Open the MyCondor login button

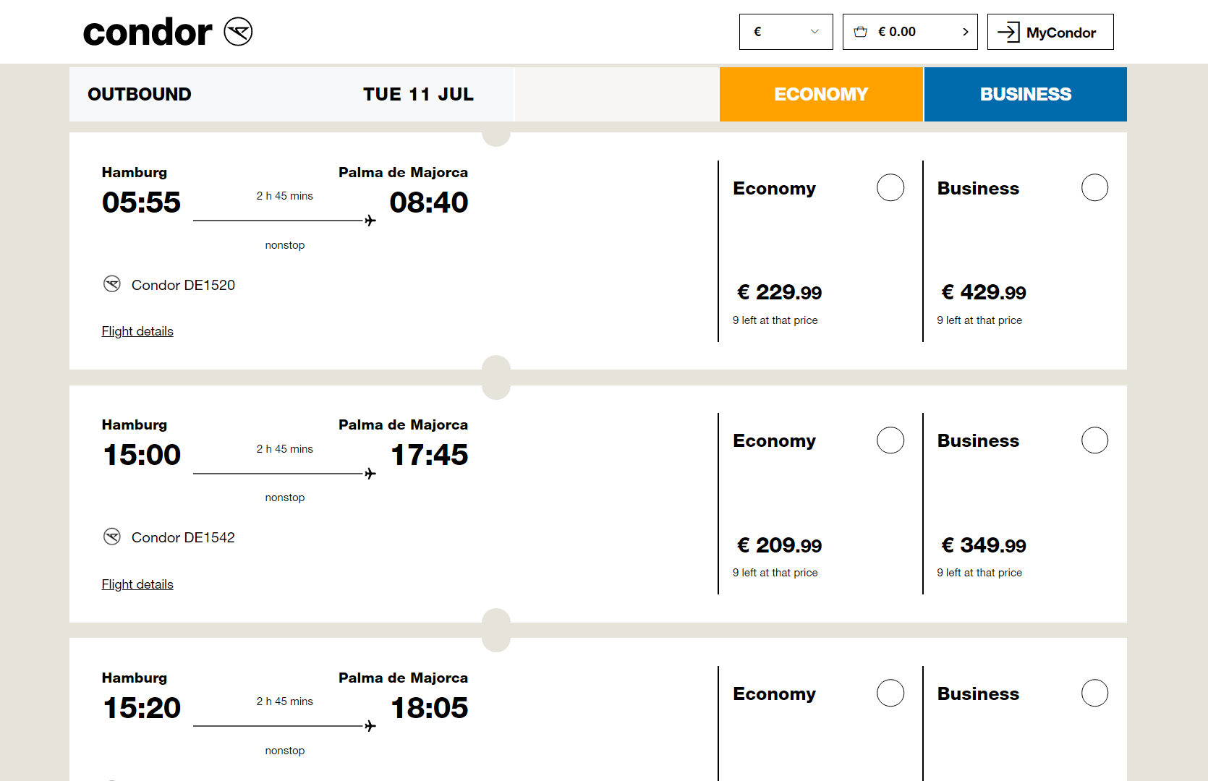[x=1050, y=32]
